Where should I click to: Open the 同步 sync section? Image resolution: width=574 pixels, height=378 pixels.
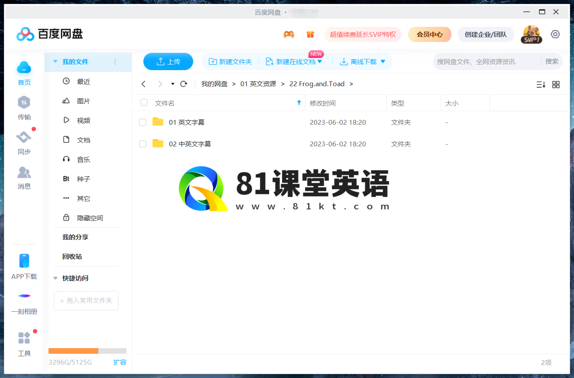[24, 142]
